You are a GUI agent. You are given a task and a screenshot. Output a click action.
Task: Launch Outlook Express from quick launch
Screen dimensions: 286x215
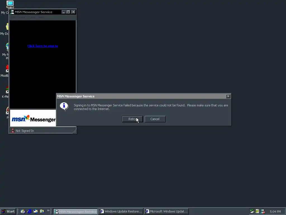36,211
